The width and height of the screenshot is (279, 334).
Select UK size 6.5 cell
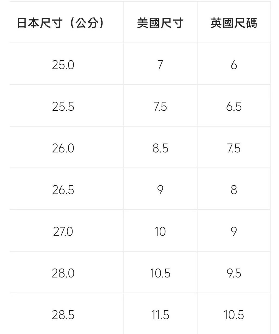[234, 107]
